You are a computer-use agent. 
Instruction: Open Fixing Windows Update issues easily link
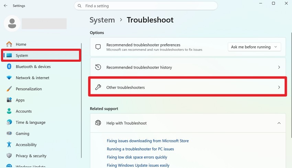138,165
